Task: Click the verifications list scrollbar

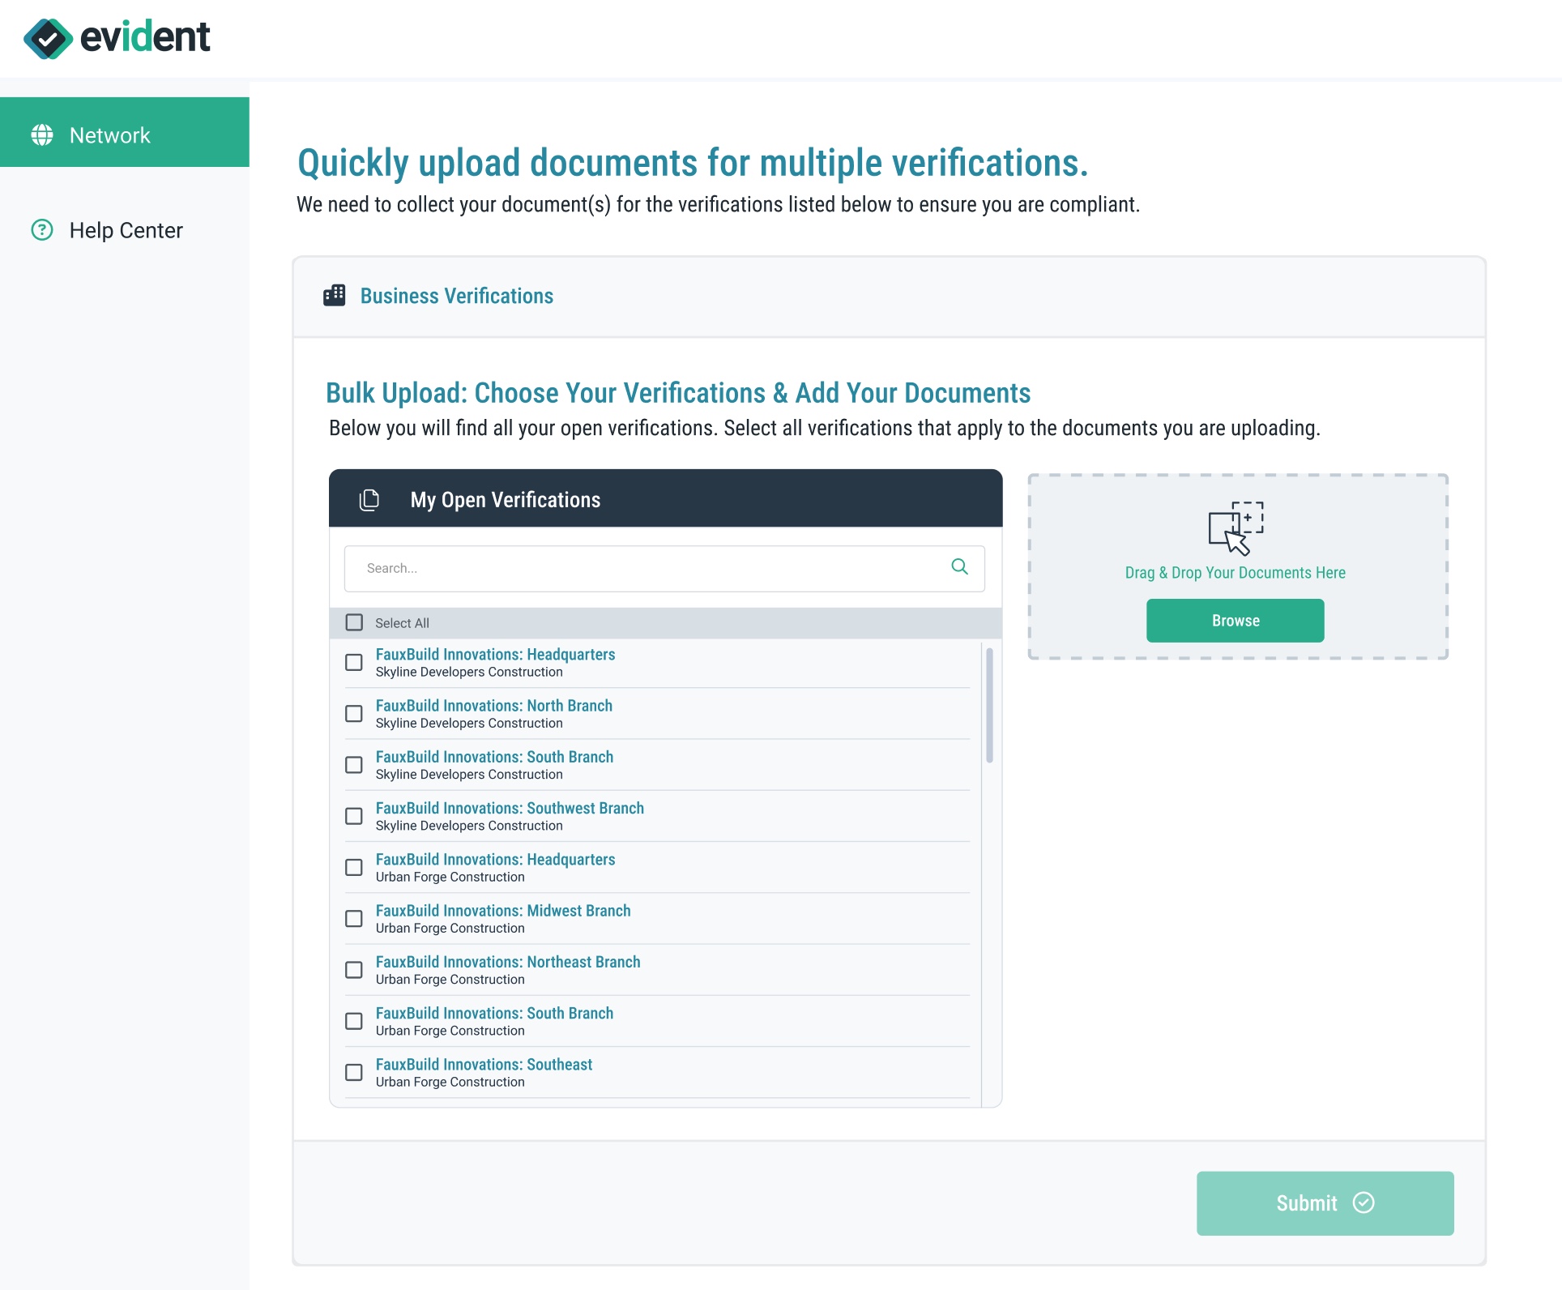Action: click(989, 707)
